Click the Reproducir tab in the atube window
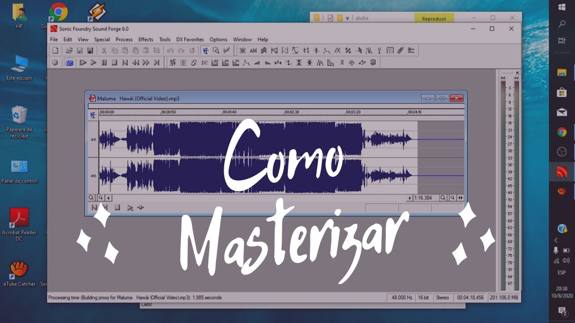This screenshot has height=323, width=575. [434, 18]
